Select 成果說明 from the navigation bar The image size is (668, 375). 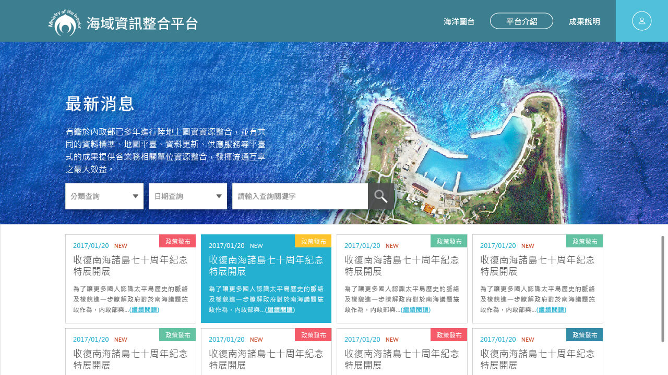pyautogui.click(x=584, y=22)
